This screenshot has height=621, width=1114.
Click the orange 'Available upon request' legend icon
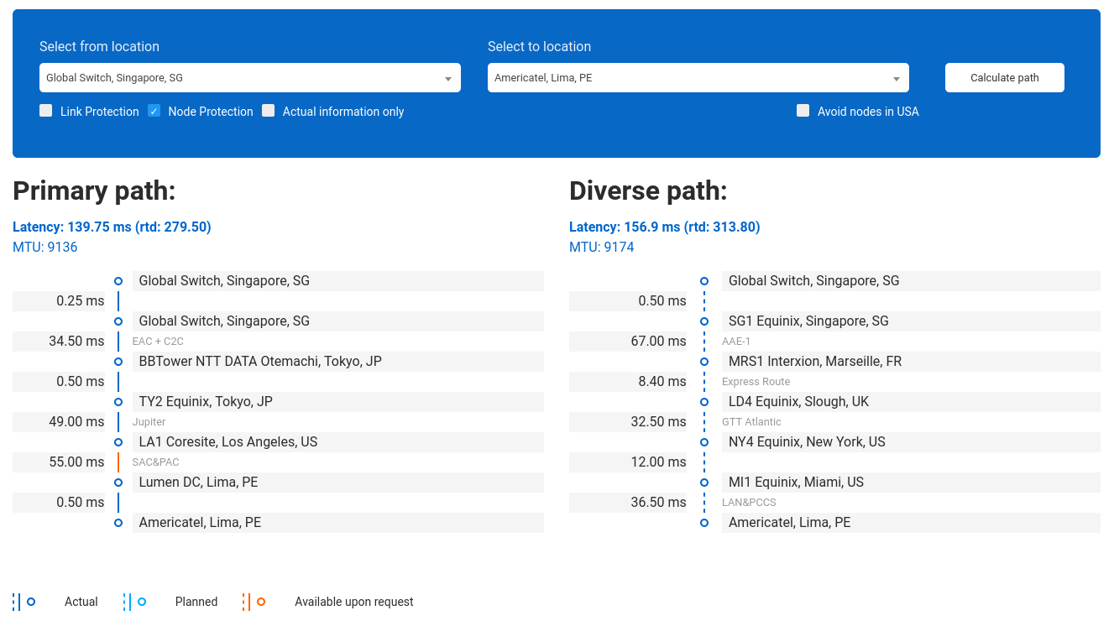click(254, 602)
